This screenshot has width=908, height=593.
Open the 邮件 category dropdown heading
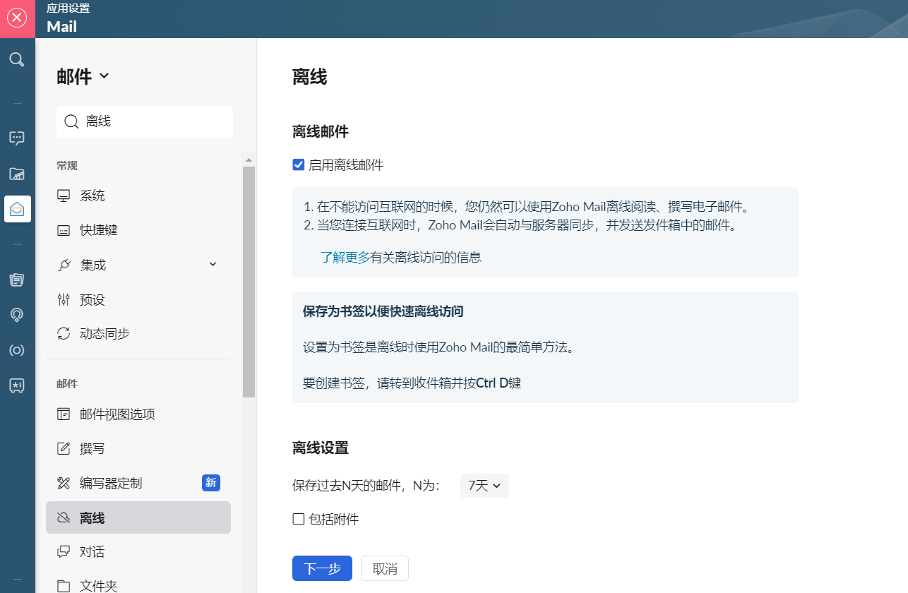click(83, 77)
